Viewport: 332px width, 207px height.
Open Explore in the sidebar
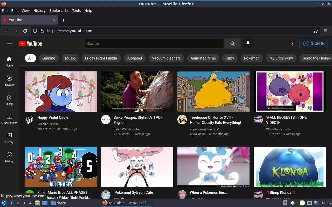coord(9,81)
